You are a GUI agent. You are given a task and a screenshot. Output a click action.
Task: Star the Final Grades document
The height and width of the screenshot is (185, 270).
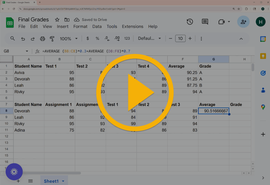57,20
